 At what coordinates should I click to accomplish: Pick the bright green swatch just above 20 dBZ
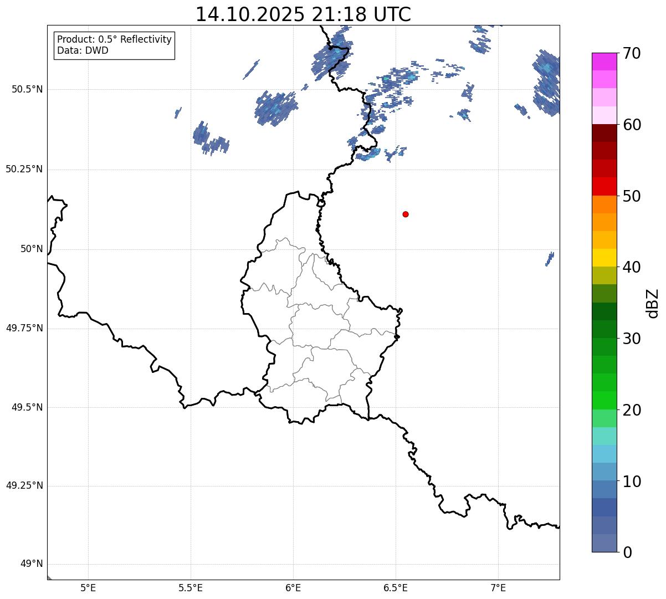604,401
